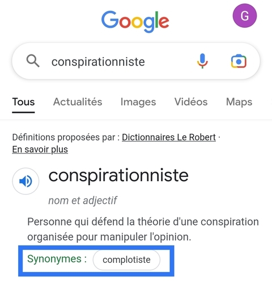Switch to the Actualités tab

coord(78,102)
